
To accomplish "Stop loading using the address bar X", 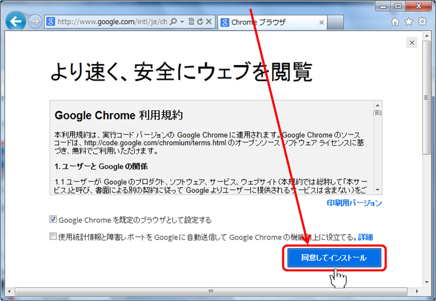I will click(209, 22).
